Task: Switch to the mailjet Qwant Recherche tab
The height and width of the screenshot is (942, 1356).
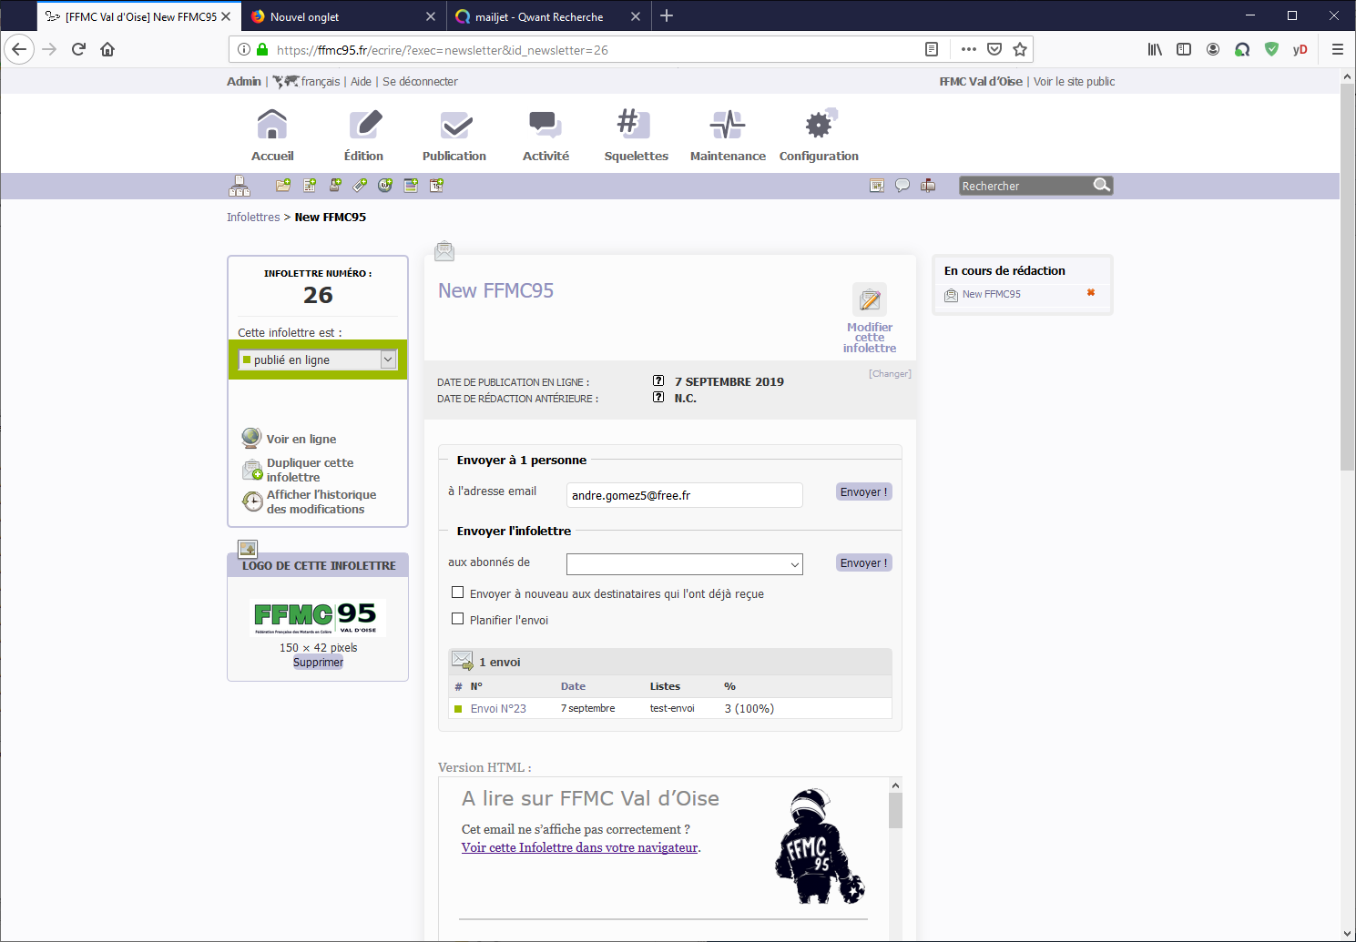Action: tap(549, 16)
